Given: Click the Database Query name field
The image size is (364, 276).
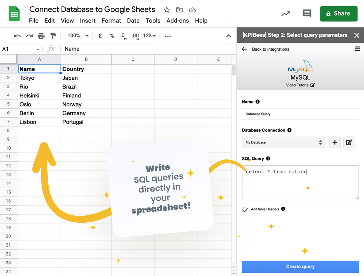Looking at the screenshot, I should [300, 114].
